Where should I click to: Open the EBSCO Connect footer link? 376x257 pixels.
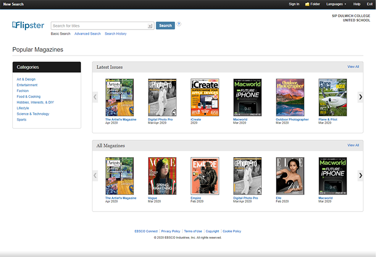tap(146, 231)
